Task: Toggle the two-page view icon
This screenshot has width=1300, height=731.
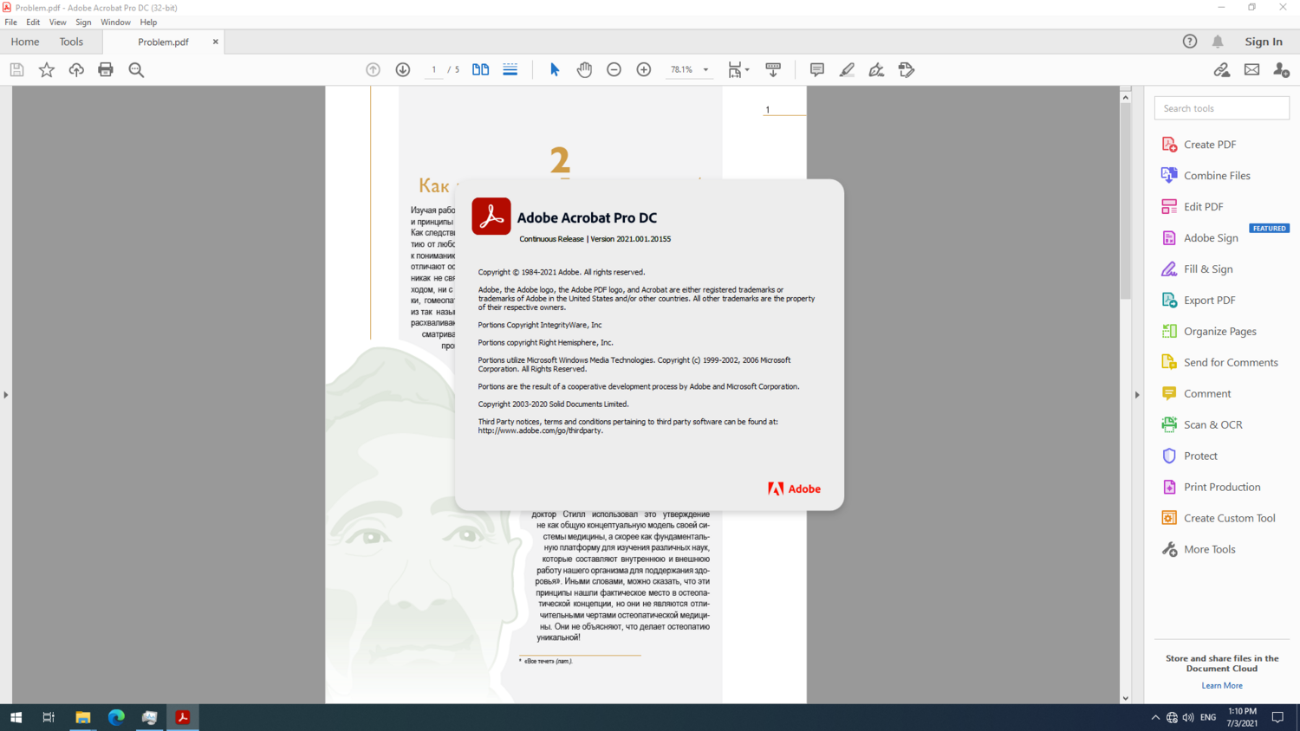Action: click(480, 69)
